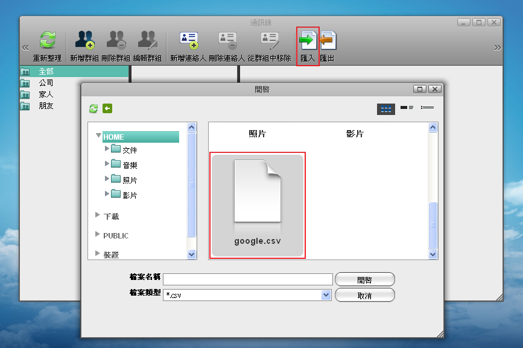Select the google.csv file thumbnail
The width and height of the screenshot is (523, 348).
pos(257,205)
